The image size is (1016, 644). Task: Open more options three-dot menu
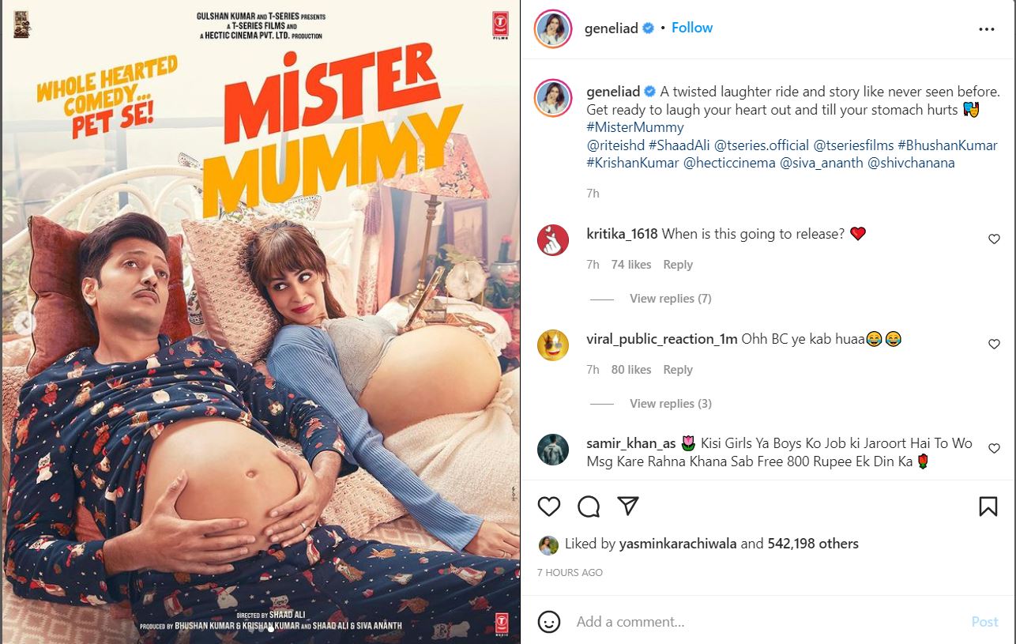click(x=987, y=29)
